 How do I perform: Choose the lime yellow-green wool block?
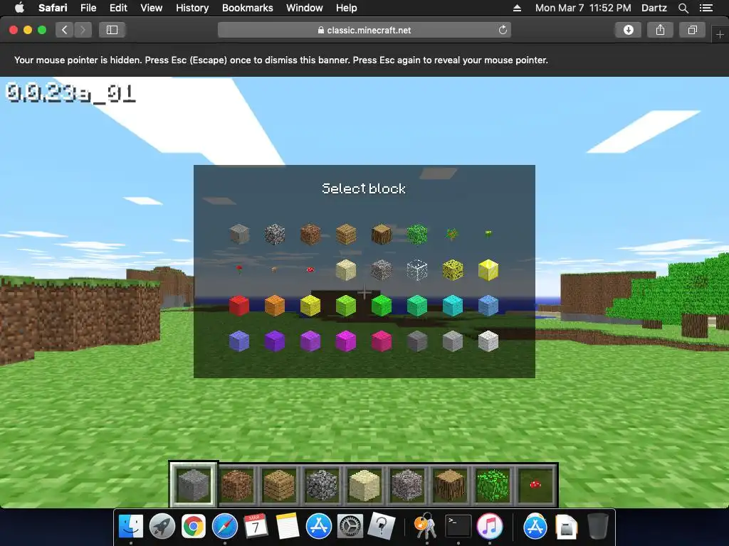point(346,306)
